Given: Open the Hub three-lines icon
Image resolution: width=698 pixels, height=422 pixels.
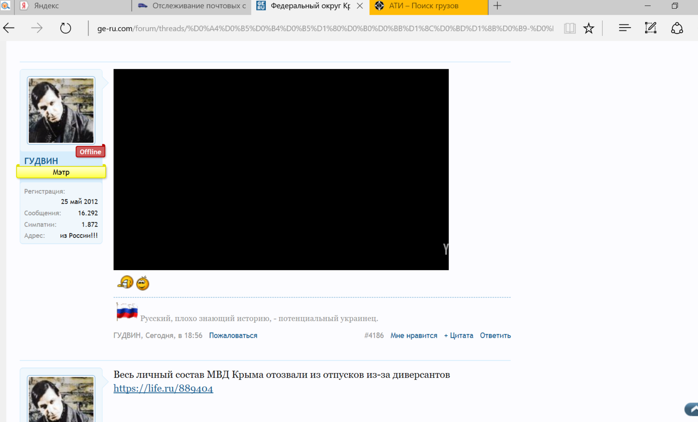Looking at the screenshot, I should tap(625, 28).
